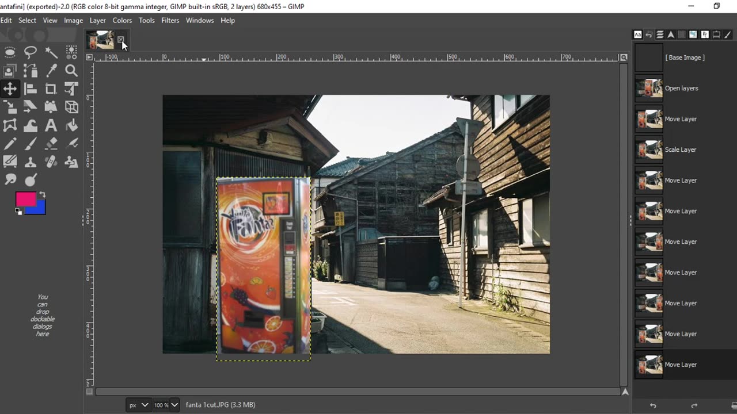Image resolution: width=737 pixels, height=414 pixels.
Task: Select the Eraser tool
Action: click(x=51, y=144)
